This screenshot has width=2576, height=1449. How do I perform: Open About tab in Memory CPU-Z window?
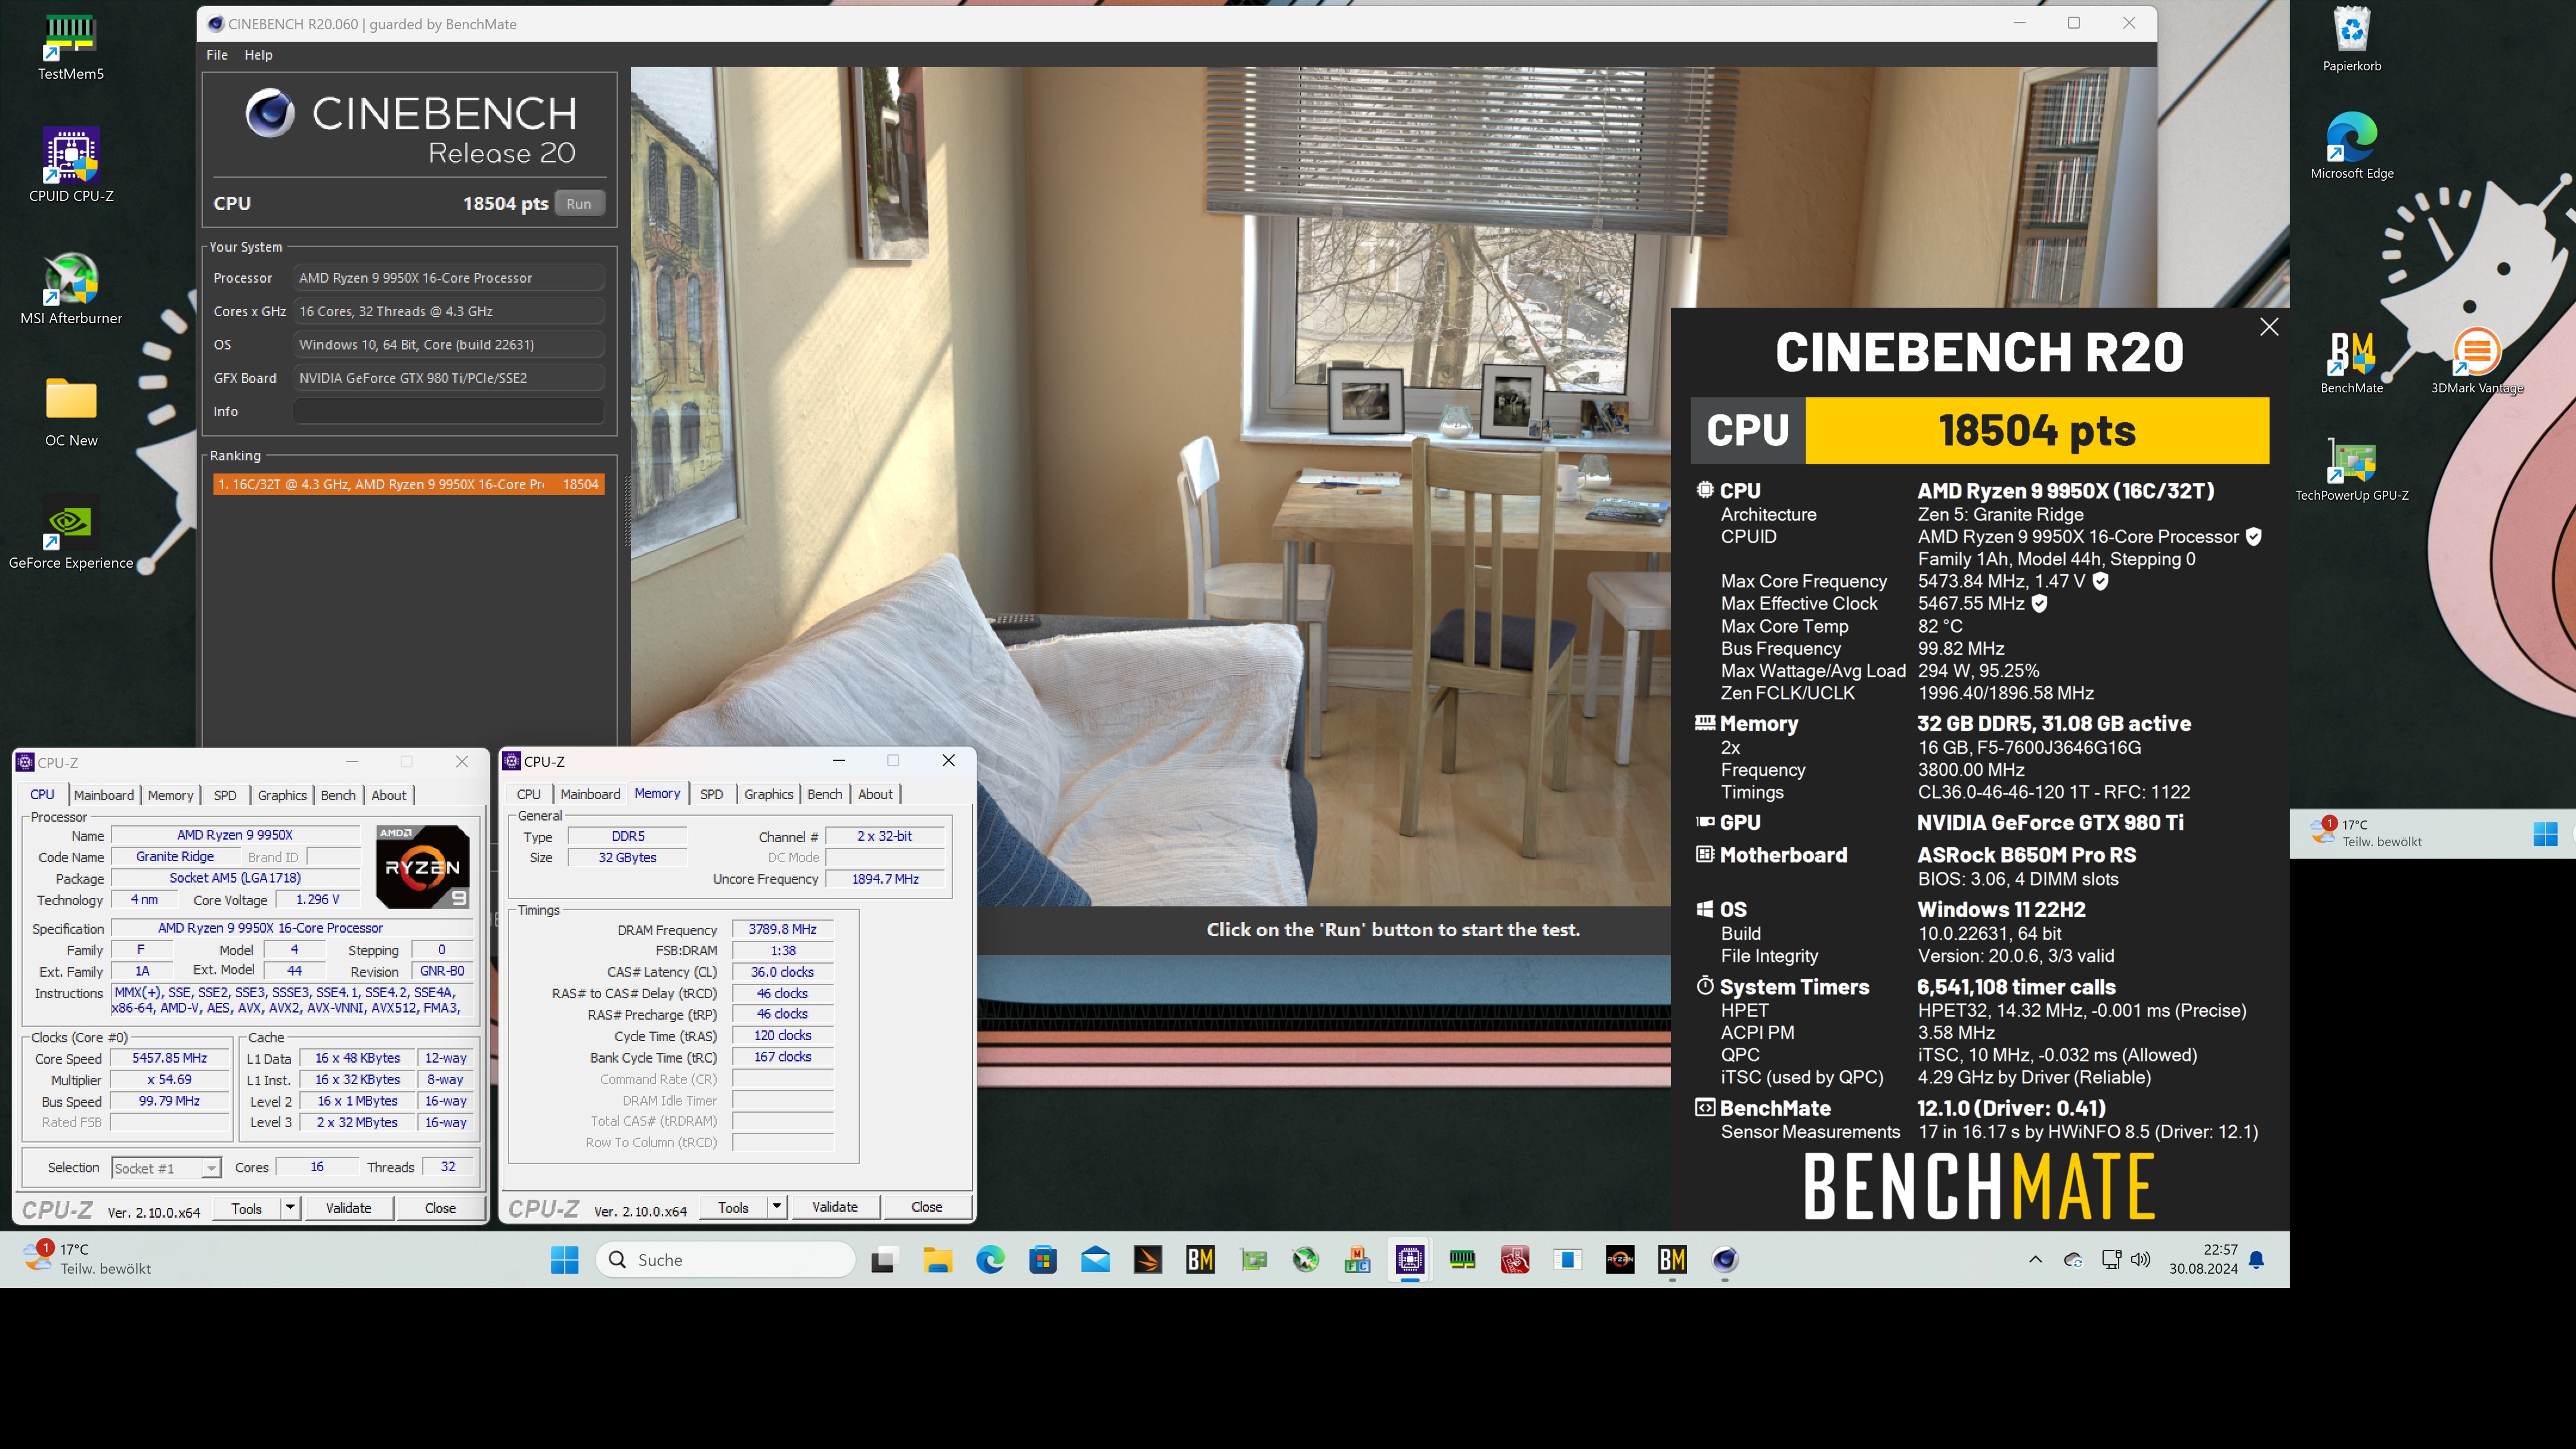(875, 794)
